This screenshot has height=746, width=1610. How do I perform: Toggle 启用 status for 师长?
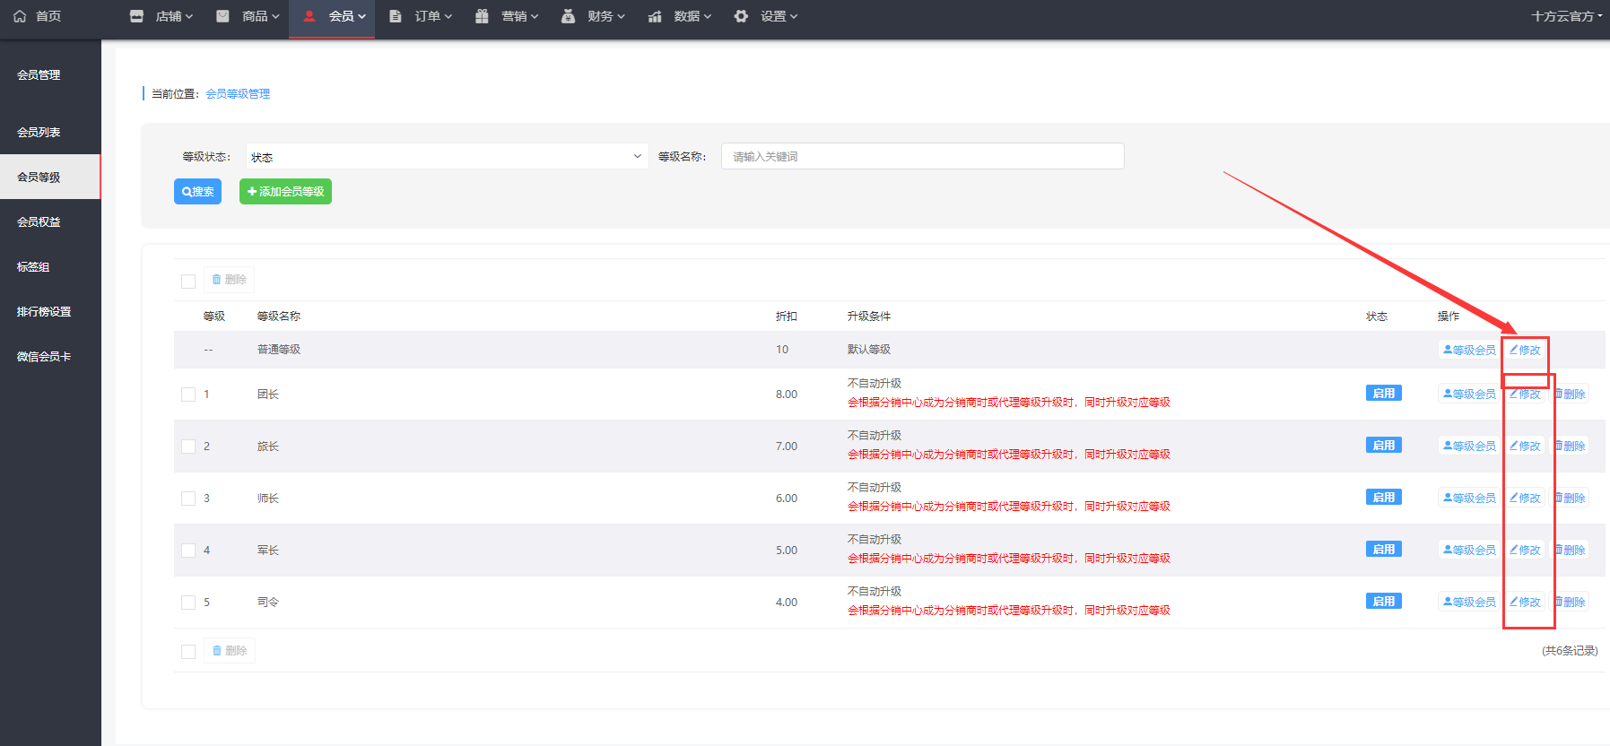coord(1383,498)
